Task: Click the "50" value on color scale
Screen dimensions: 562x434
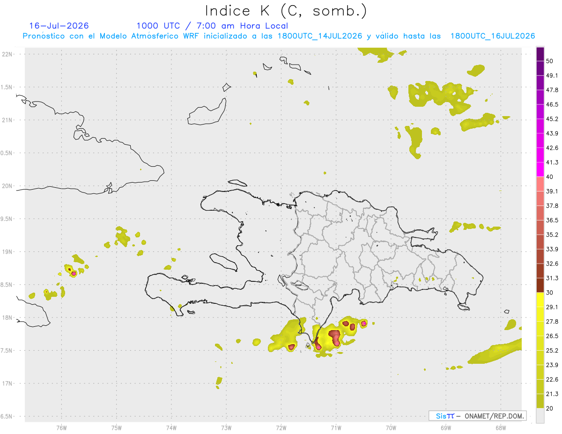Action: click(x=550, y=61)
